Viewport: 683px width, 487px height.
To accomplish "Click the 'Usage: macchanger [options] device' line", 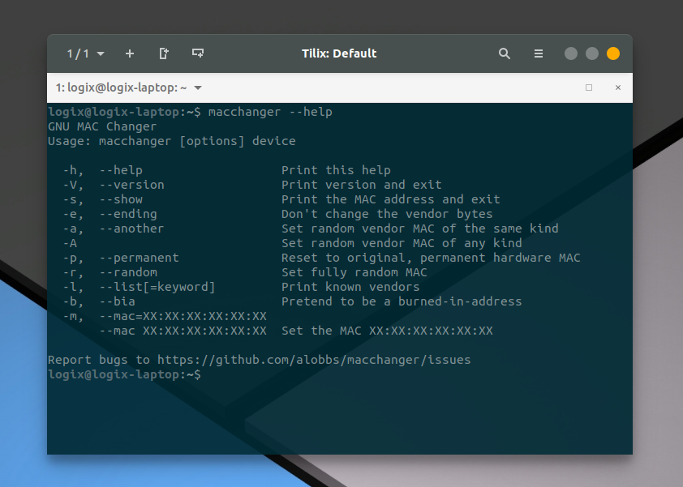I will [x=172, y=141].
